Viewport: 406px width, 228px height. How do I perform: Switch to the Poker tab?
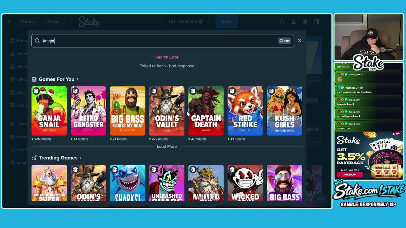[x=53, y=22]
